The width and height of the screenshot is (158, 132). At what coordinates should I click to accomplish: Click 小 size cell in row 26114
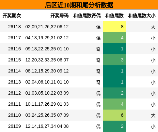[153, 71]
